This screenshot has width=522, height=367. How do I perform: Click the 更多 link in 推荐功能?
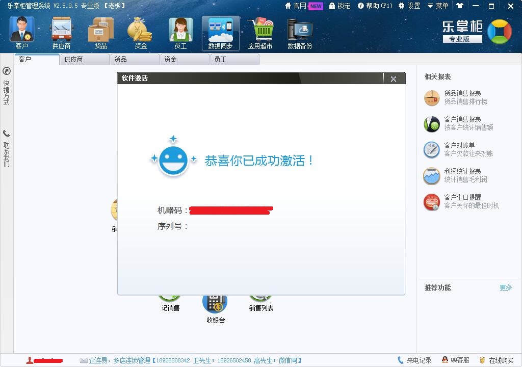click(506, 287)
